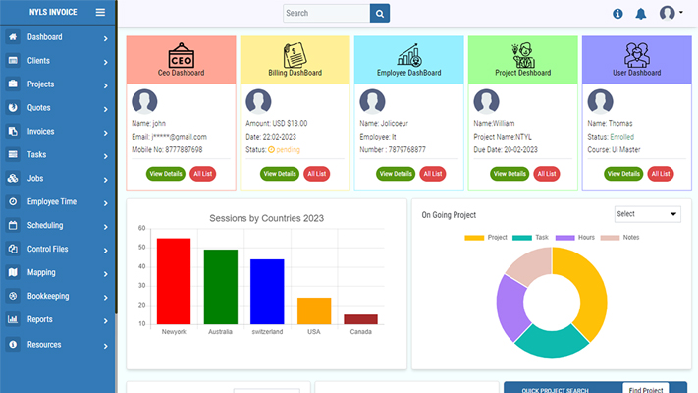Expand the Quotes menu chevron

click(x=105, y=109)
